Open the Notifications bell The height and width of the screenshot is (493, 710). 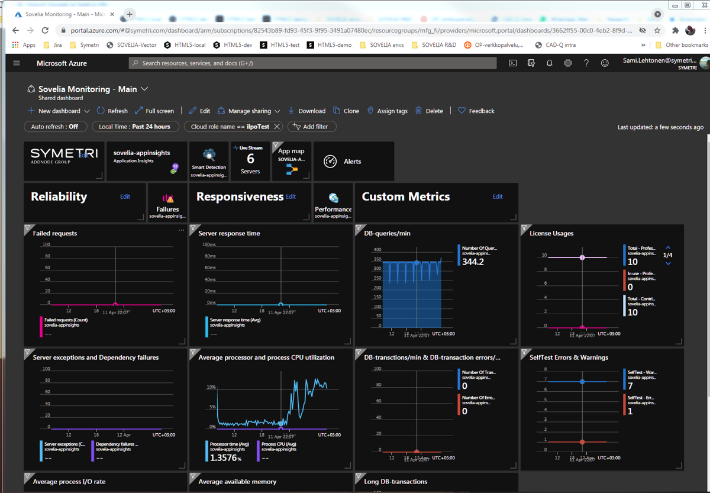[x=549, y=63]
